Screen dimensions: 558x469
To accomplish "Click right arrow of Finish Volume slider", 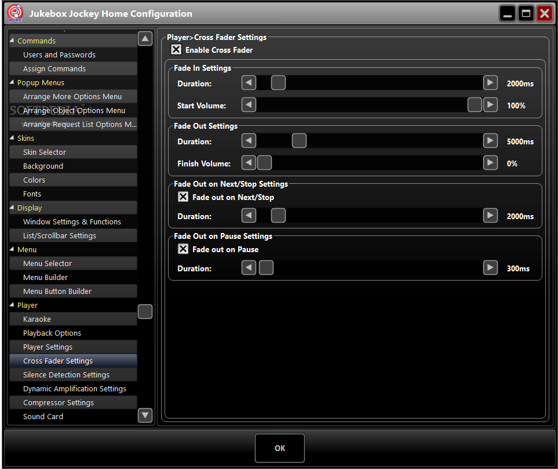I will point(490,163).
